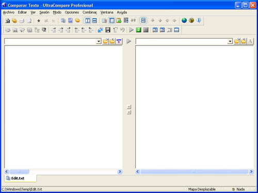Toggle the highlighted stacked panes button

click(143, 21)
